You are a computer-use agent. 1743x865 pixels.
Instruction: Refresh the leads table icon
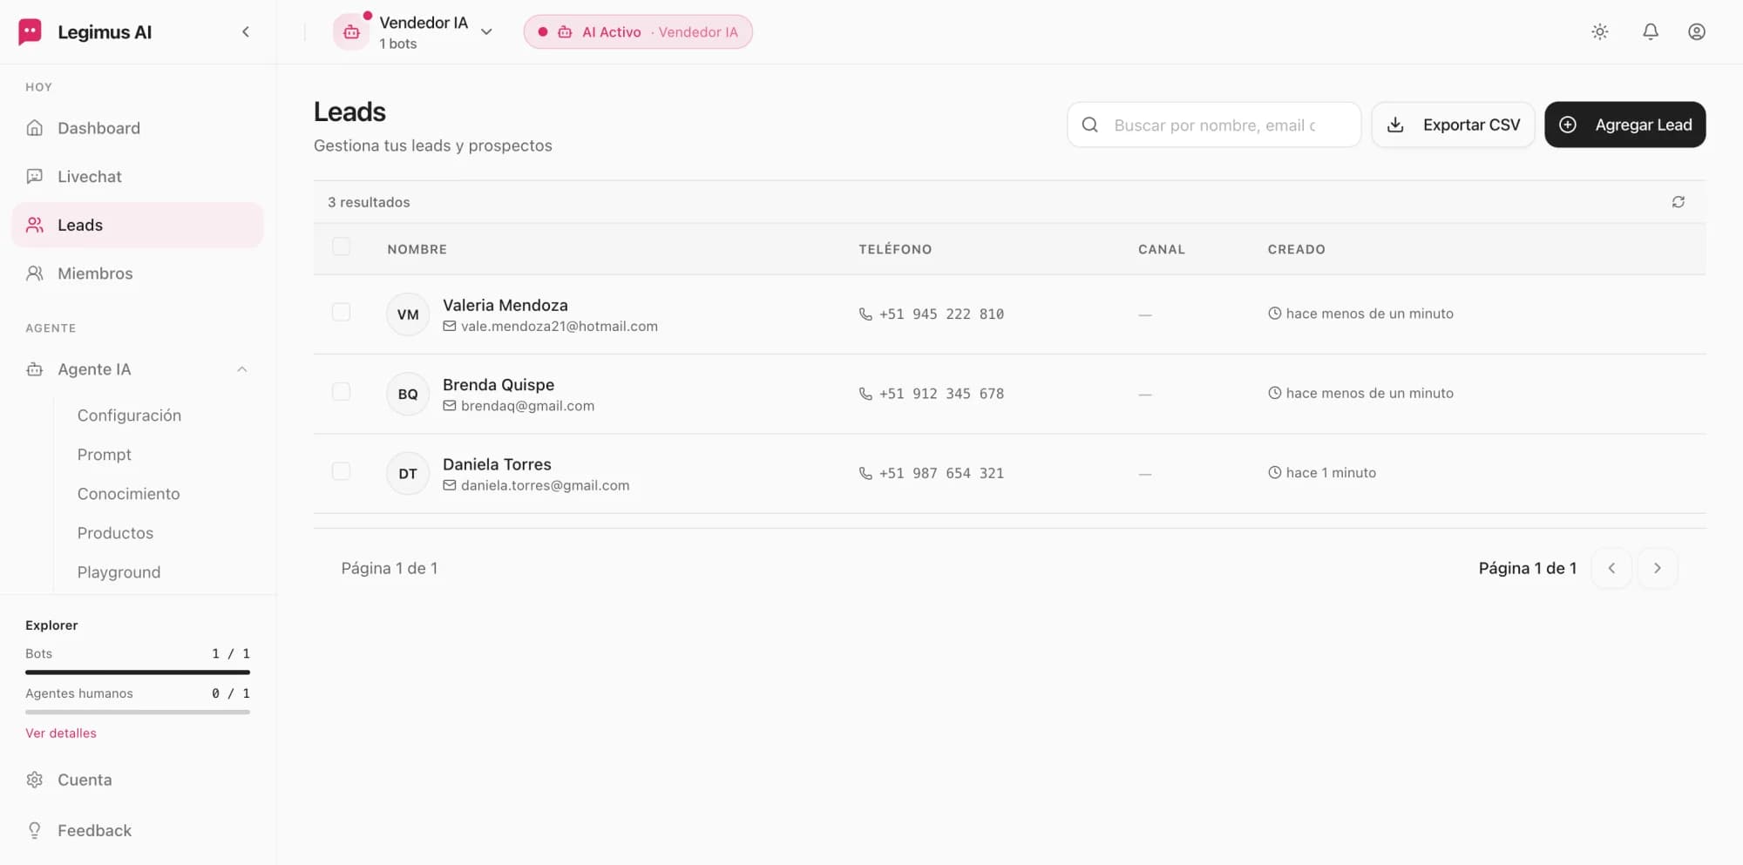(1679, 202)
